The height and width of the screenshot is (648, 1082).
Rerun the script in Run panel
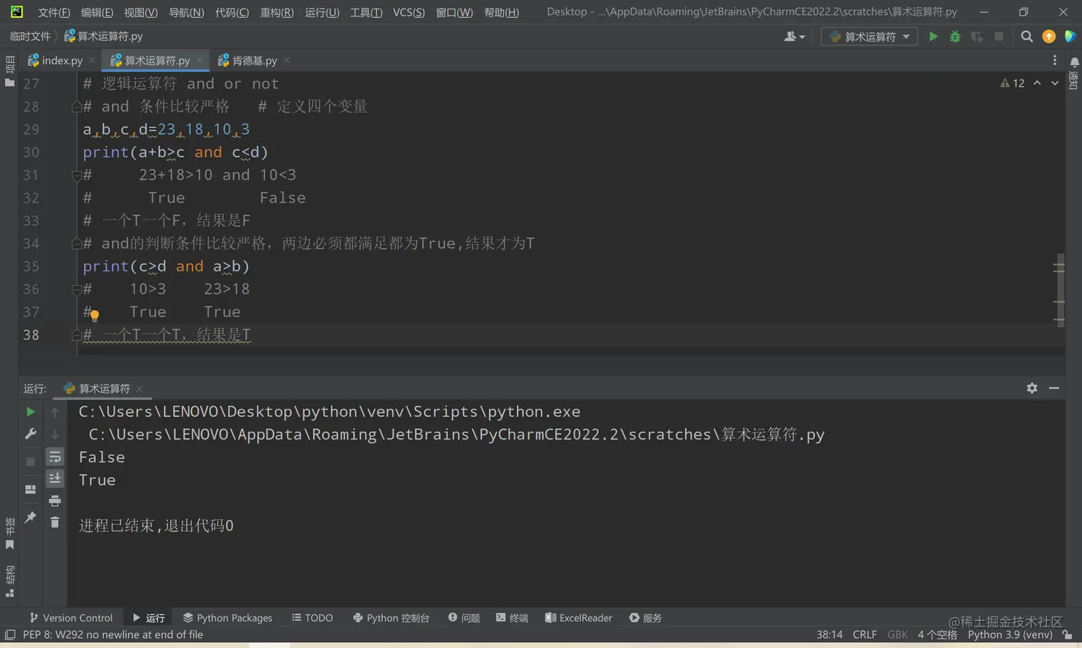pyautogui.click(x=30, y=412)
